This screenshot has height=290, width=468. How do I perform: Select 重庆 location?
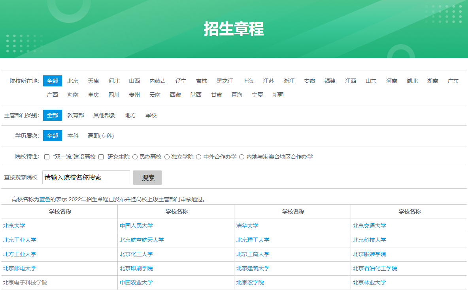coord(93,94)
